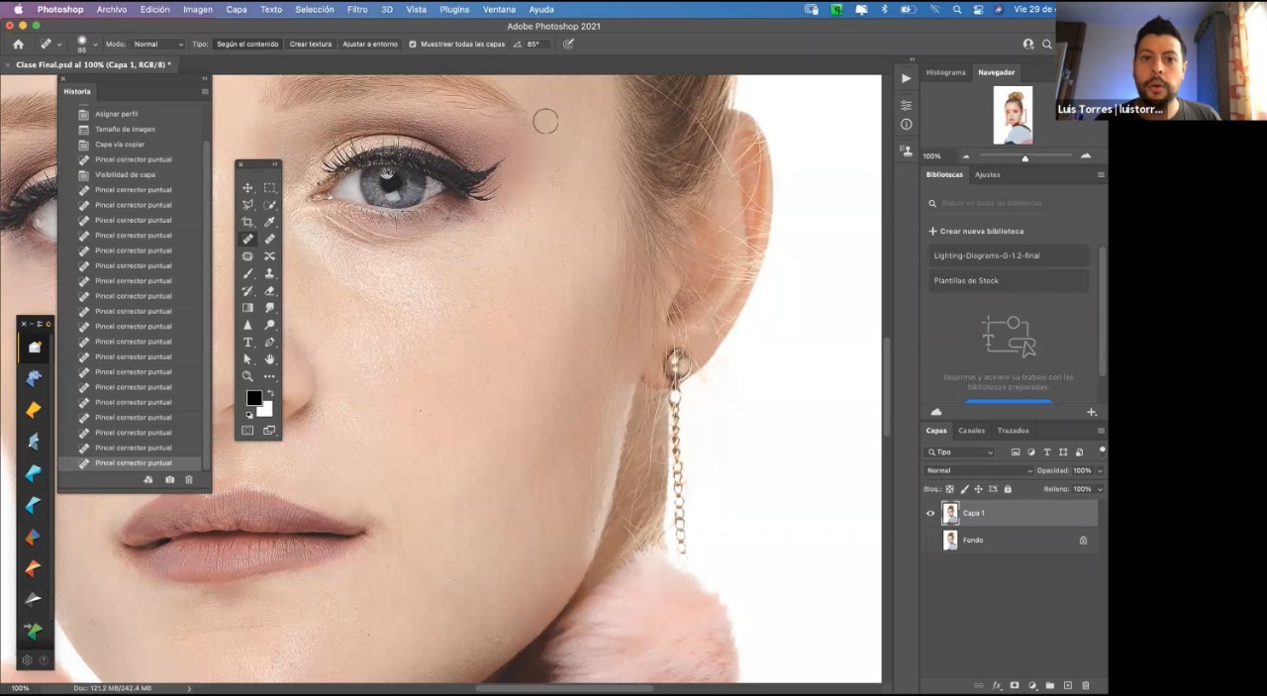
Task: Toggle lock position icon
Action: tap(979, 489)
